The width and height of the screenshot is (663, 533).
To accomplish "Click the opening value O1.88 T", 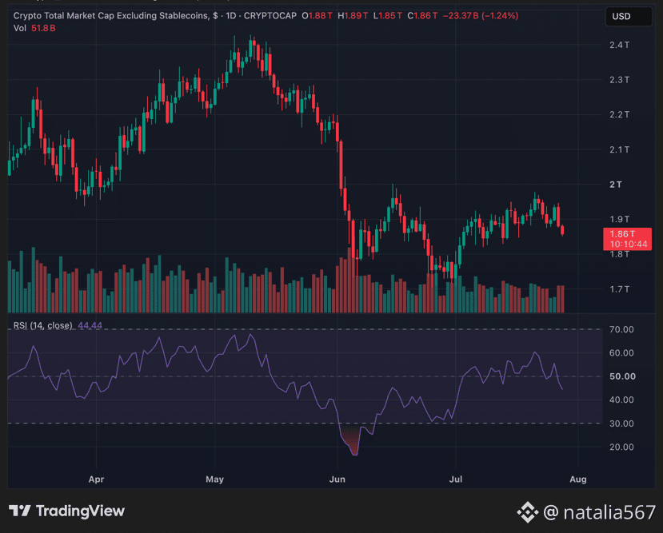I will click(x=318, y=16).
